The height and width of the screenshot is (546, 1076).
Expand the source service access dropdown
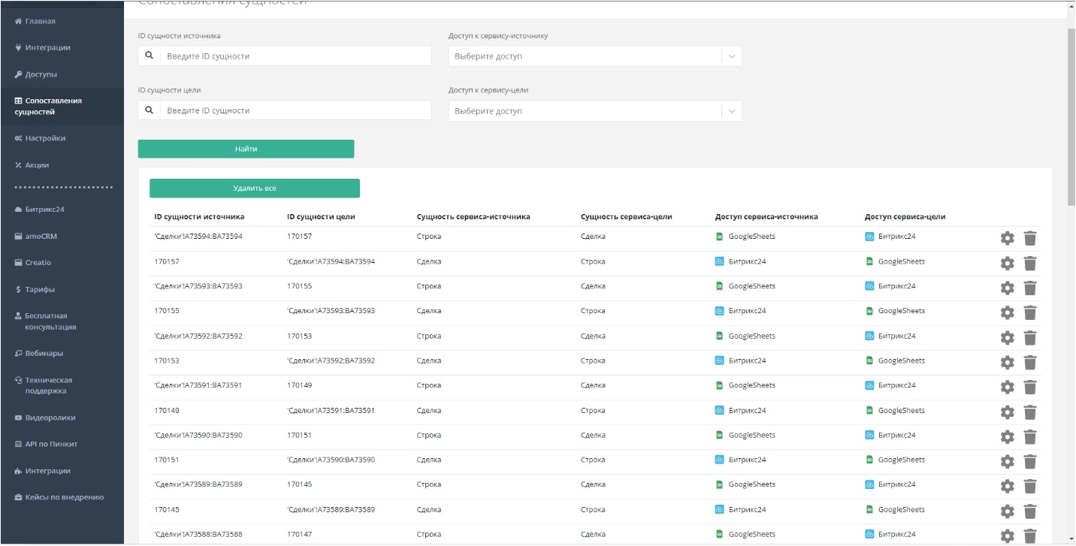732,56
